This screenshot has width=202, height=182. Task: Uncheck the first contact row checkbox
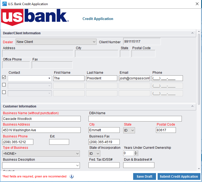click(4, 77)
